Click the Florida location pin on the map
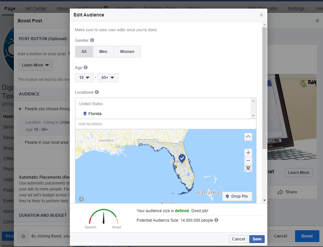The height and width of the screenshot is (247, 323). [x=181, y=158]
